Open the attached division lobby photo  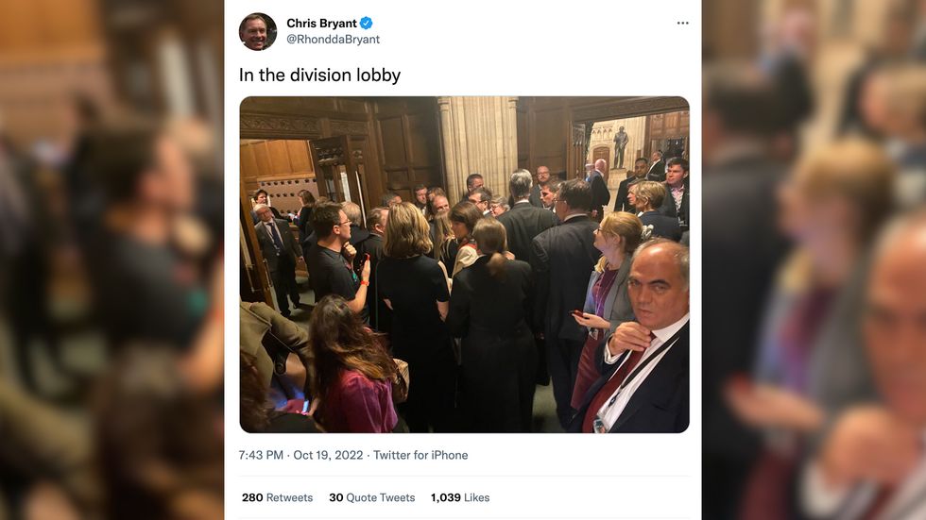[x=464, y=264]
